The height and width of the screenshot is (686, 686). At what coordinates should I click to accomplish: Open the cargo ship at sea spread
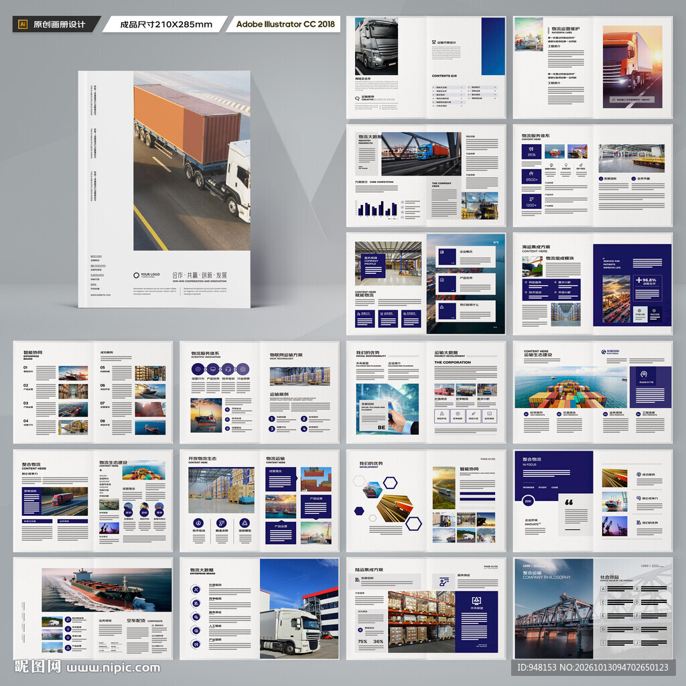point(92,608)
